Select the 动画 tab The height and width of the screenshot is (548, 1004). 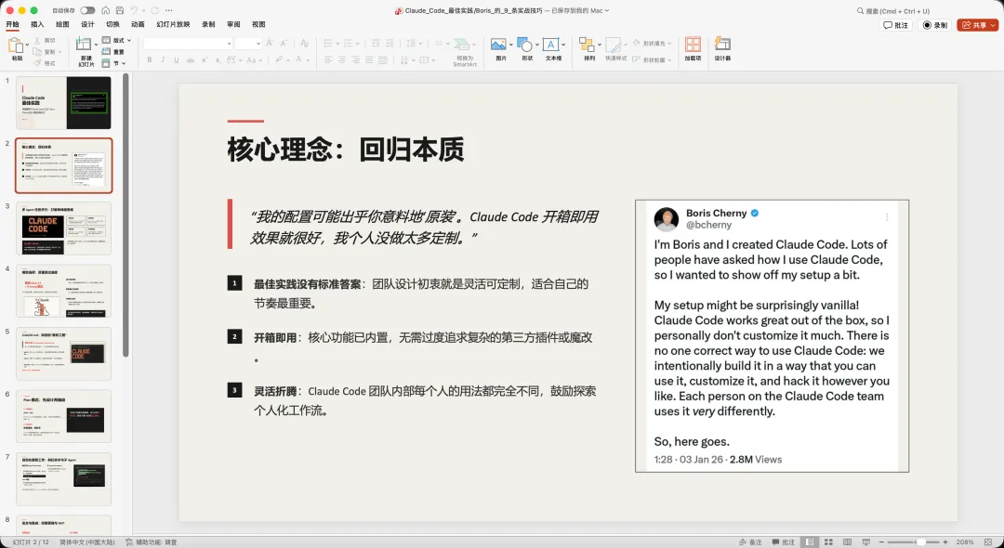(138, 24)
